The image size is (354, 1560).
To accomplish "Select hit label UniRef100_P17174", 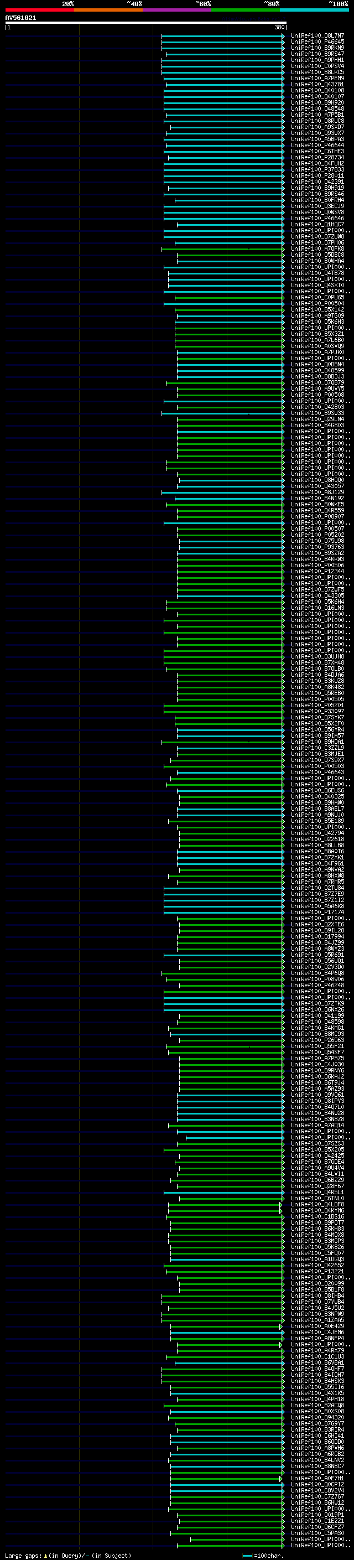I will pos(317,912).
